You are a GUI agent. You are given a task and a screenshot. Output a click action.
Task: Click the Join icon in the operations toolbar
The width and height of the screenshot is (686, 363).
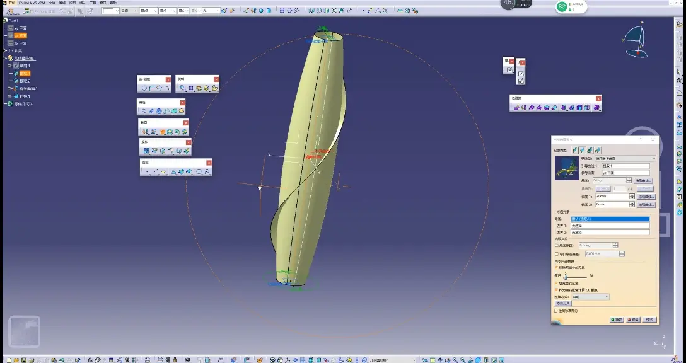(146, 151)
